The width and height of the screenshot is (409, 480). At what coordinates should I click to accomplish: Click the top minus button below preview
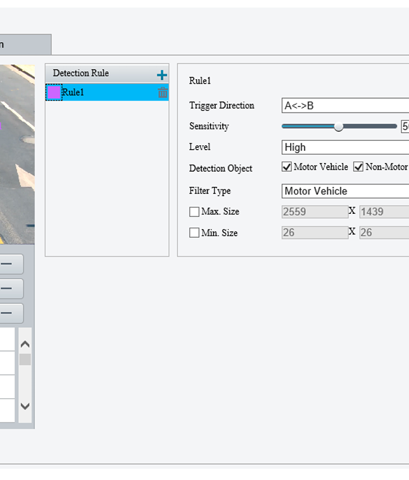point(11,264)
